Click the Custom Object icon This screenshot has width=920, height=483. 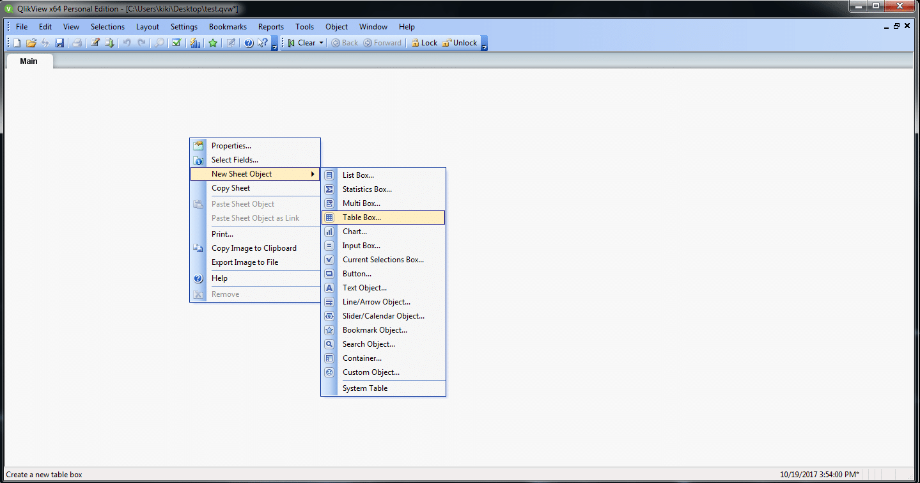pyautogui.click(x=329, y=372)
